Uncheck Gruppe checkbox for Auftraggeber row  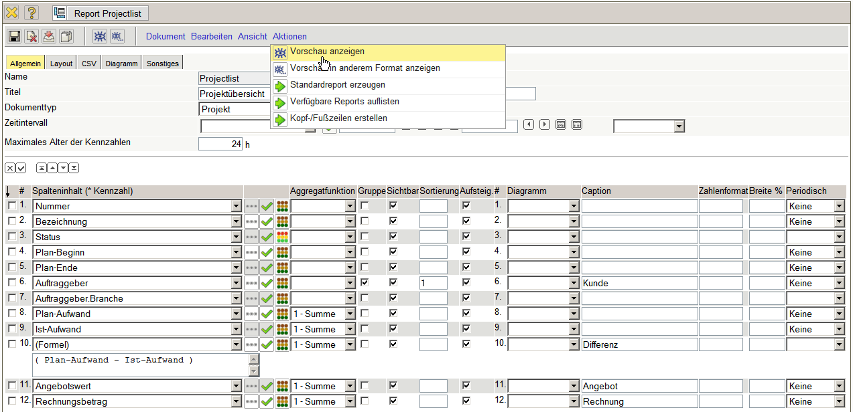[x=365, y=283]
